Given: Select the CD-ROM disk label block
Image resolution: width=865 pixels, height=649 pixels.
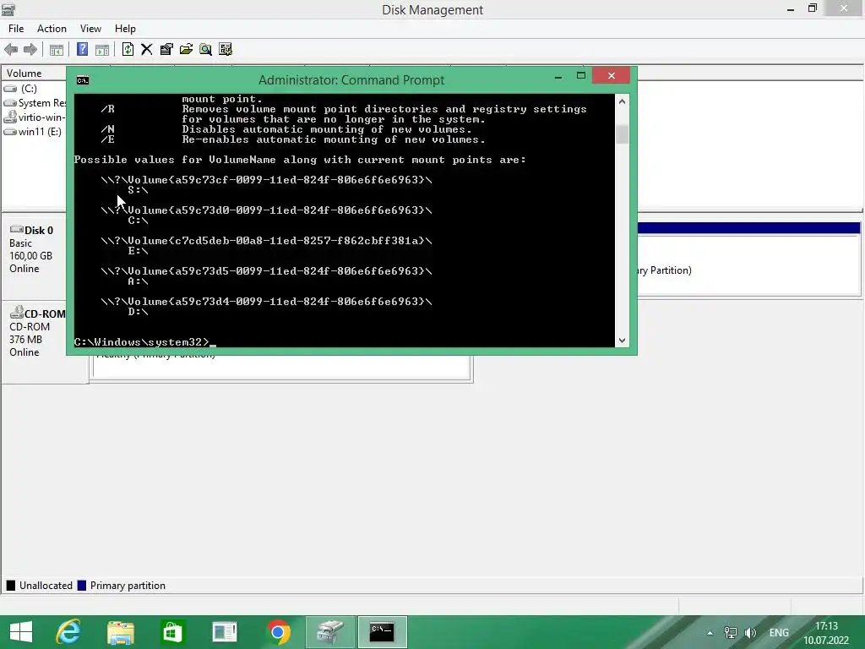Looking at the screenshot, I should 35,342.
